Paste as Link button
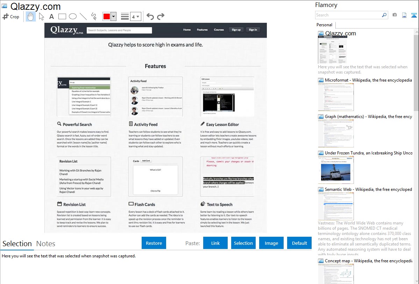The height and width of the screenshot is (284, 419). coord(215,243)
